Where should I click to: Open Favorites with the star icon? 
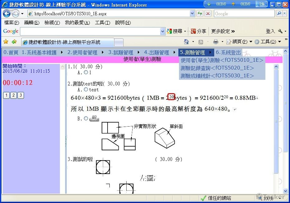point(6,42)
